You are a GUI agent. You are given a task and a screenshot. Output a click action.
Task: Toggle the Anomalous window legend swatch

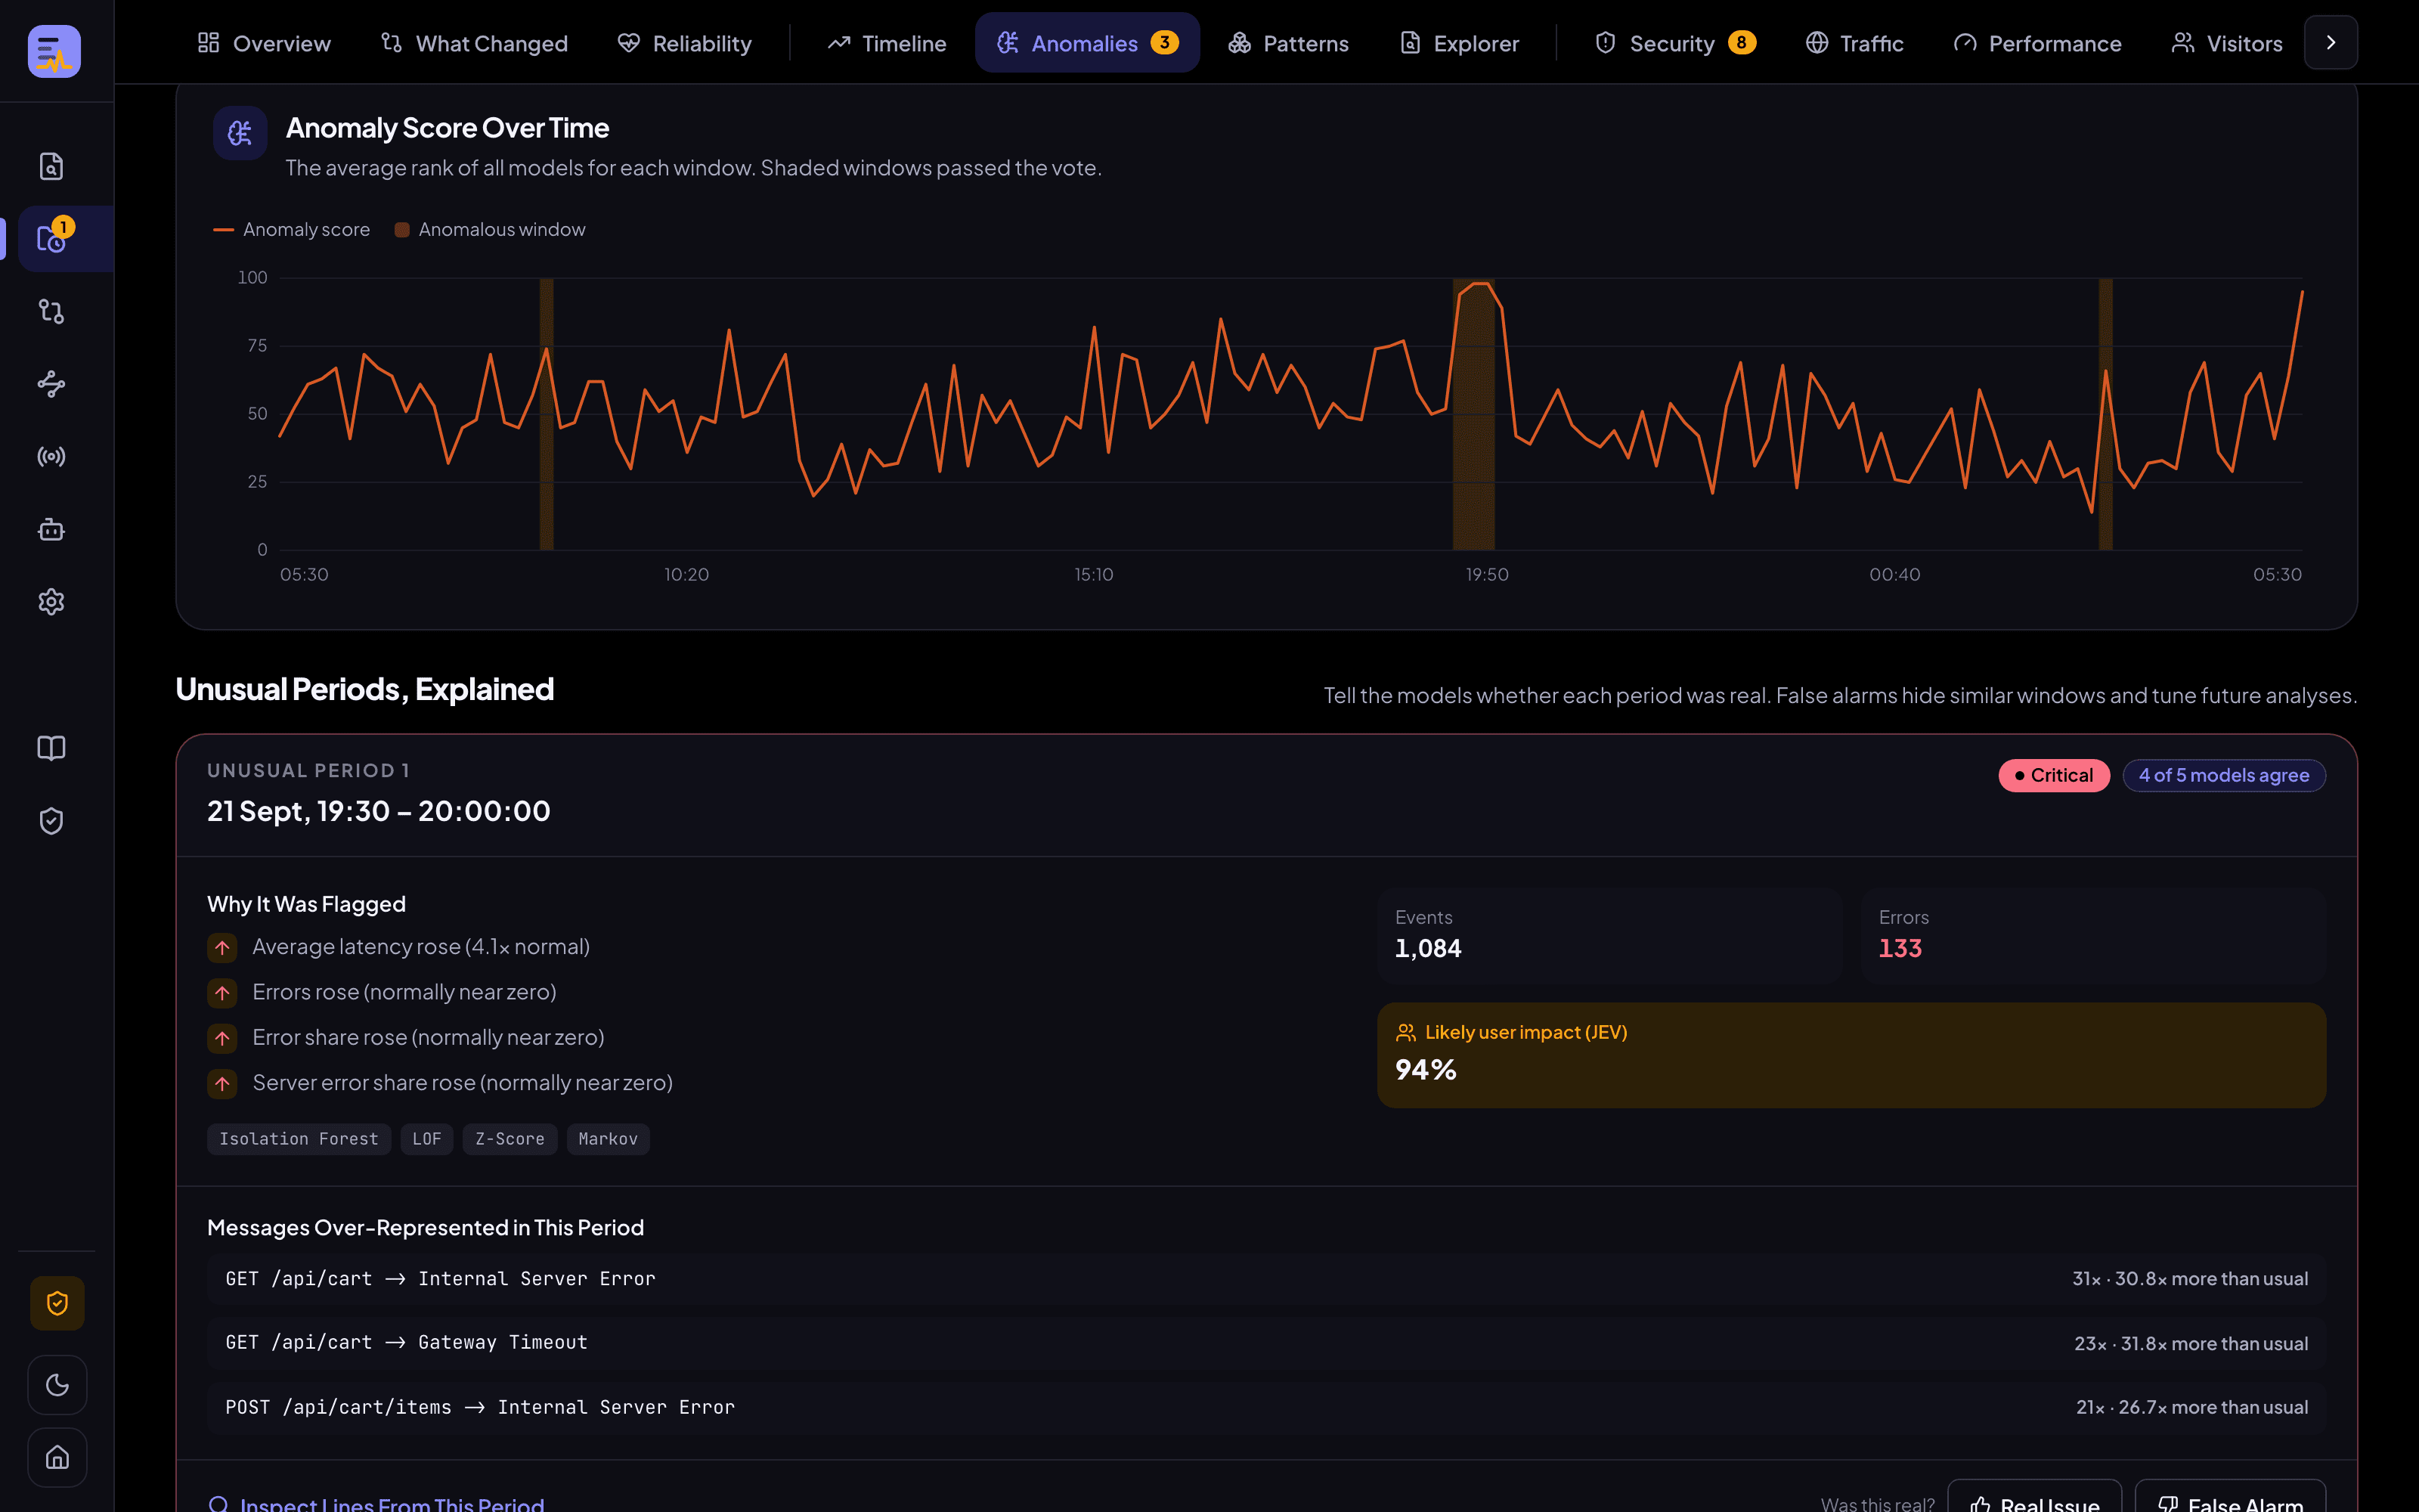[x=402, y=230]
